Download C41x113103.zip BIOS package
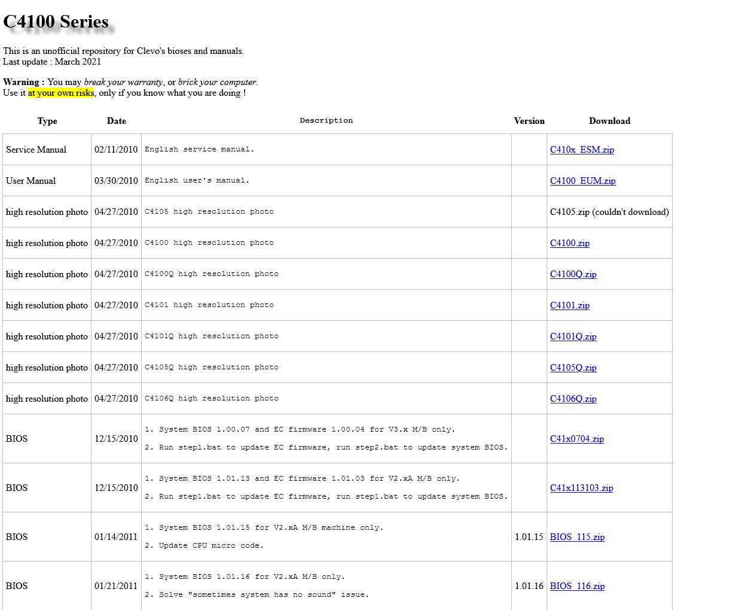The width and height of the screenshot is (741, 610). [x=581, y=488]
